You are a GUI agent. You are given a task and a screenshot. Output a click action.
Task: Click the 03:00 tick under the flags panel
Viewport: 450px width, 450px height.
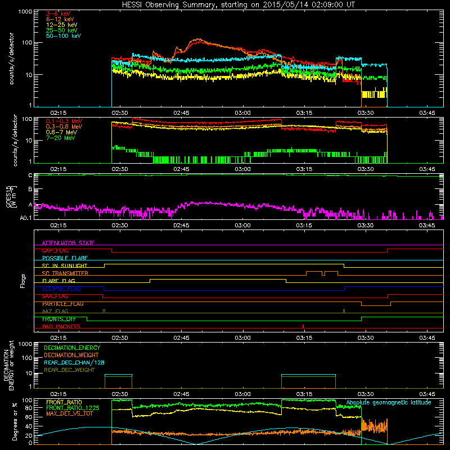tap(242, 338)
